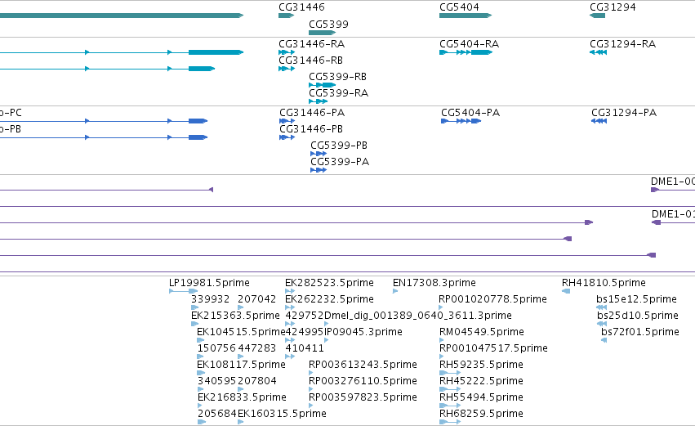Screen dimensions: 695x426
Task: Select the CG5404 gene label
Action: click(x=459, y=7)
